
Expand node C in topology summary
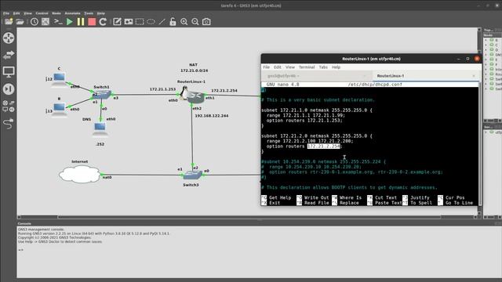tap(486, 45)
